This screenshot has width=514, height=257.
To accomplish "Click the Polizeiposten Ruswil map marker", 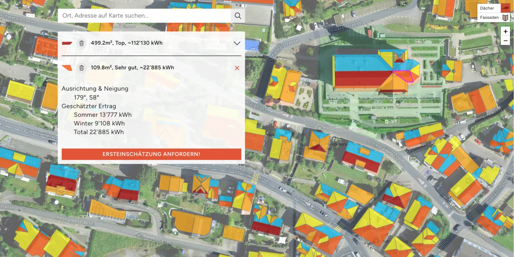I will (320, 128).
